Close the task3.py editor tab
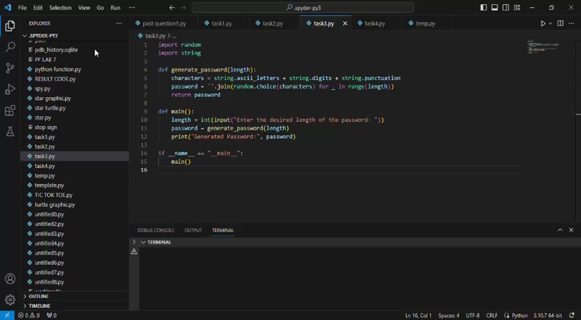The width and height of the screenshot is (581, 320). pyautogui.click(x=345, y=24)
